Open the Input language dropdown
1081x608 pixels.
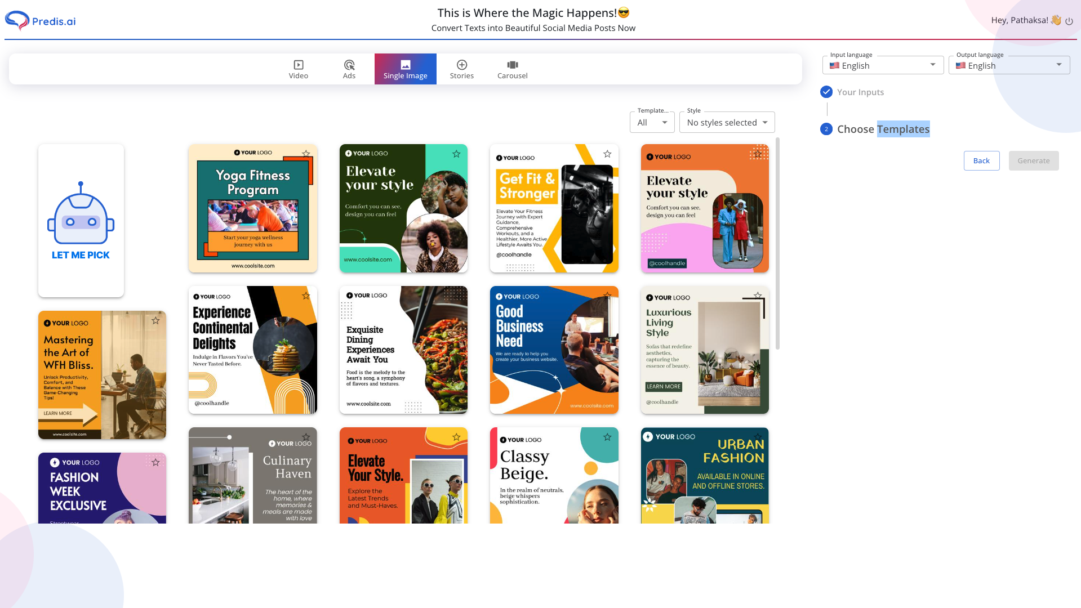(882, 65)
